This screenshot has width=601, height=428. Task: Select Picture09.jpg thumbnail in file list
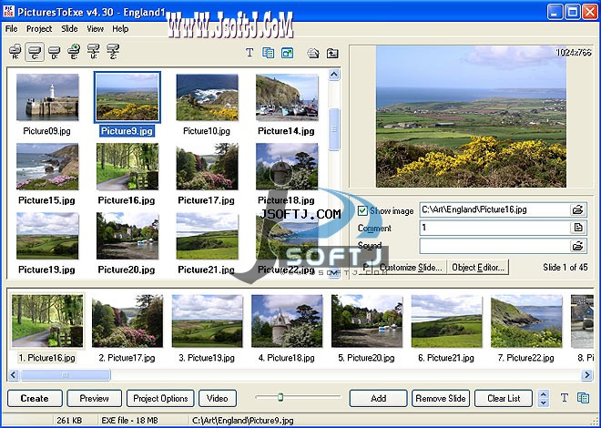pos(47,97)
